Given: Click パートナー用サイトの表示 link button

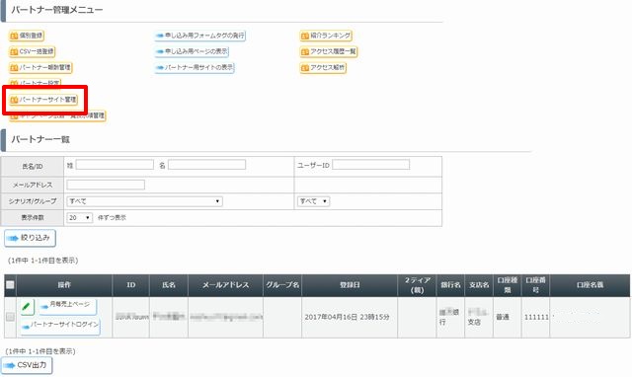Looking at the screenshot, I should [195, 67].
